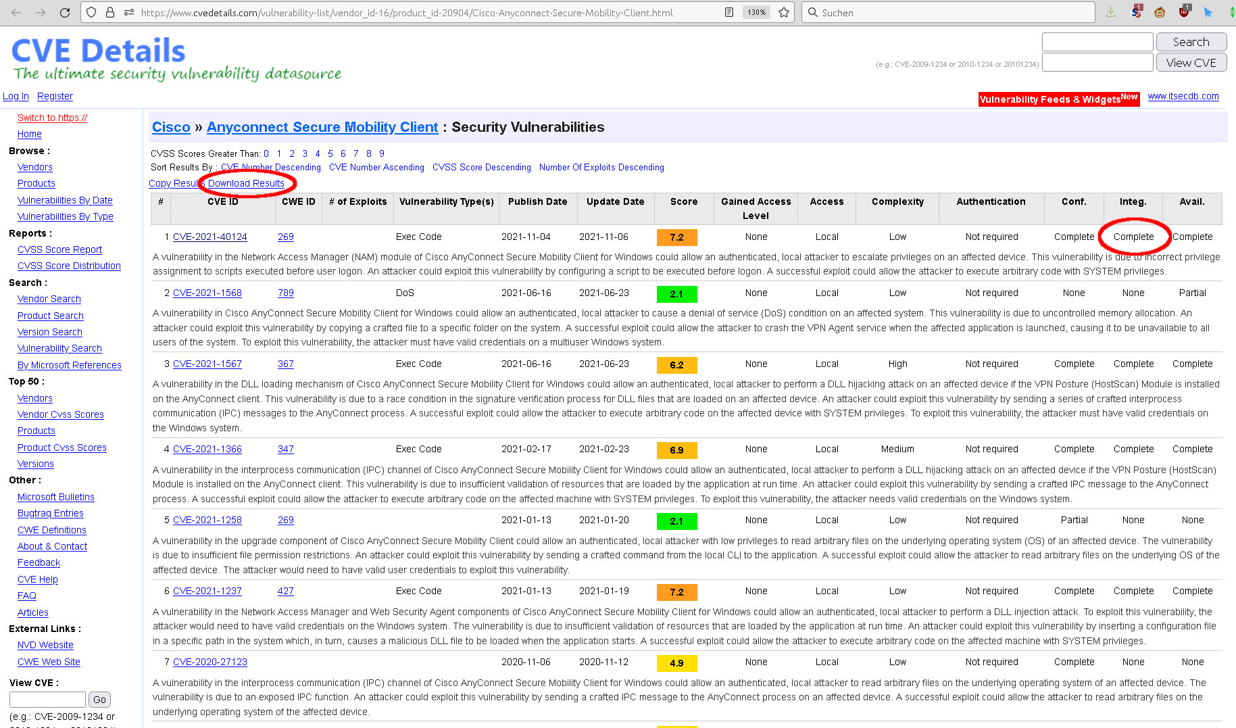The image size is (1236, 728).
Task: Open Microsoft Bulletins sidebar link
Action: point(55,497)
